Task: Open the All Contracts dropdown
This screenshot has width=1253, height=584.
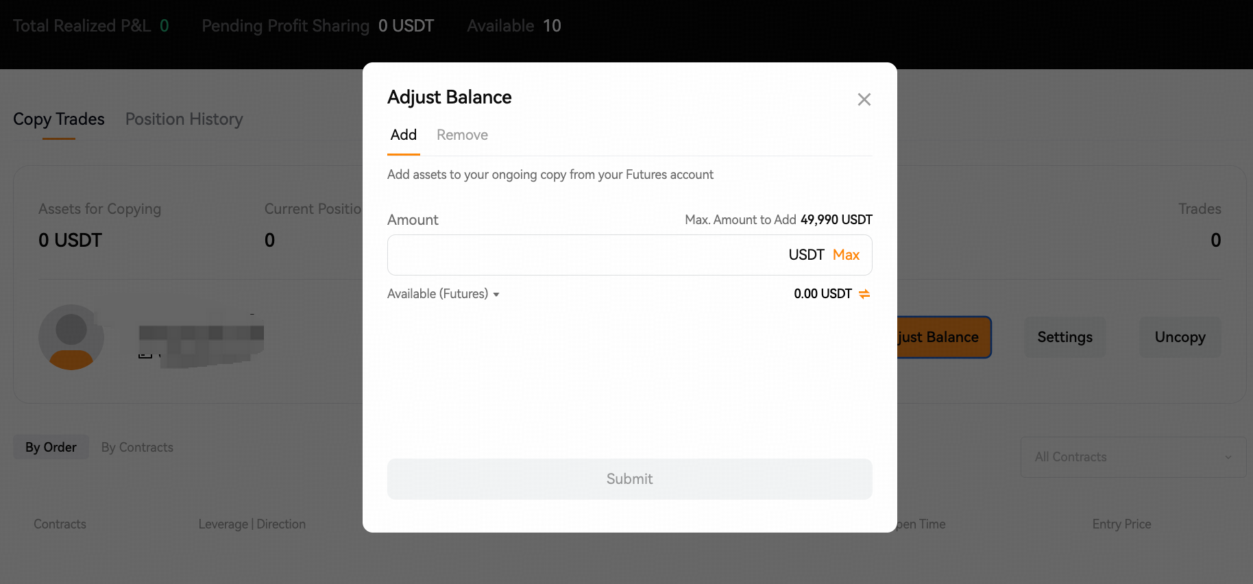Action: pyautogui.click(x=1133, y=457)
